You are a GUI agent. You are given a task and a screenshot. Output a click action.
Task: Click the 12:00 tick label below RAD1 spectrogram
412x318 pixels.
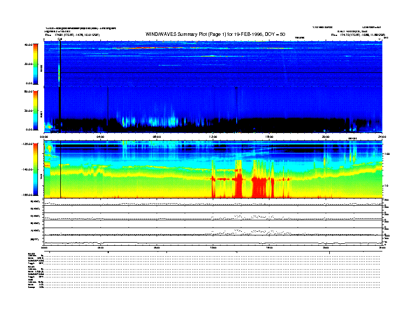tap(213, 137)
